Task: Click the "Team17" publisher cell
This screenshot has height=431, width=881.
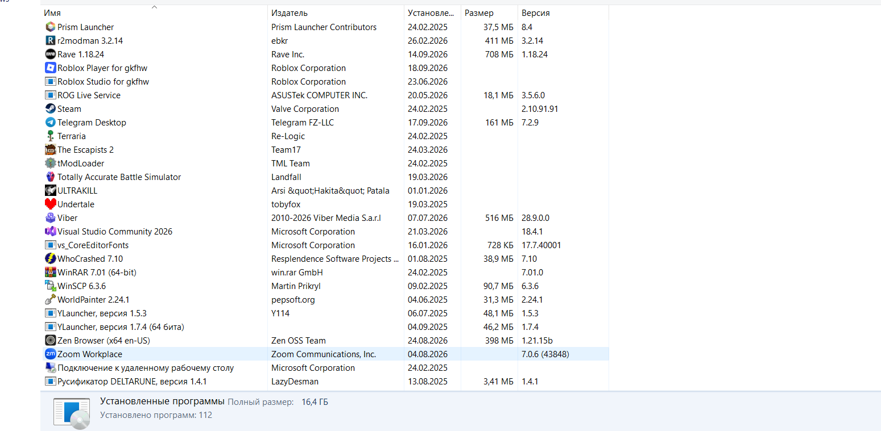Action: tap(286, 149)
